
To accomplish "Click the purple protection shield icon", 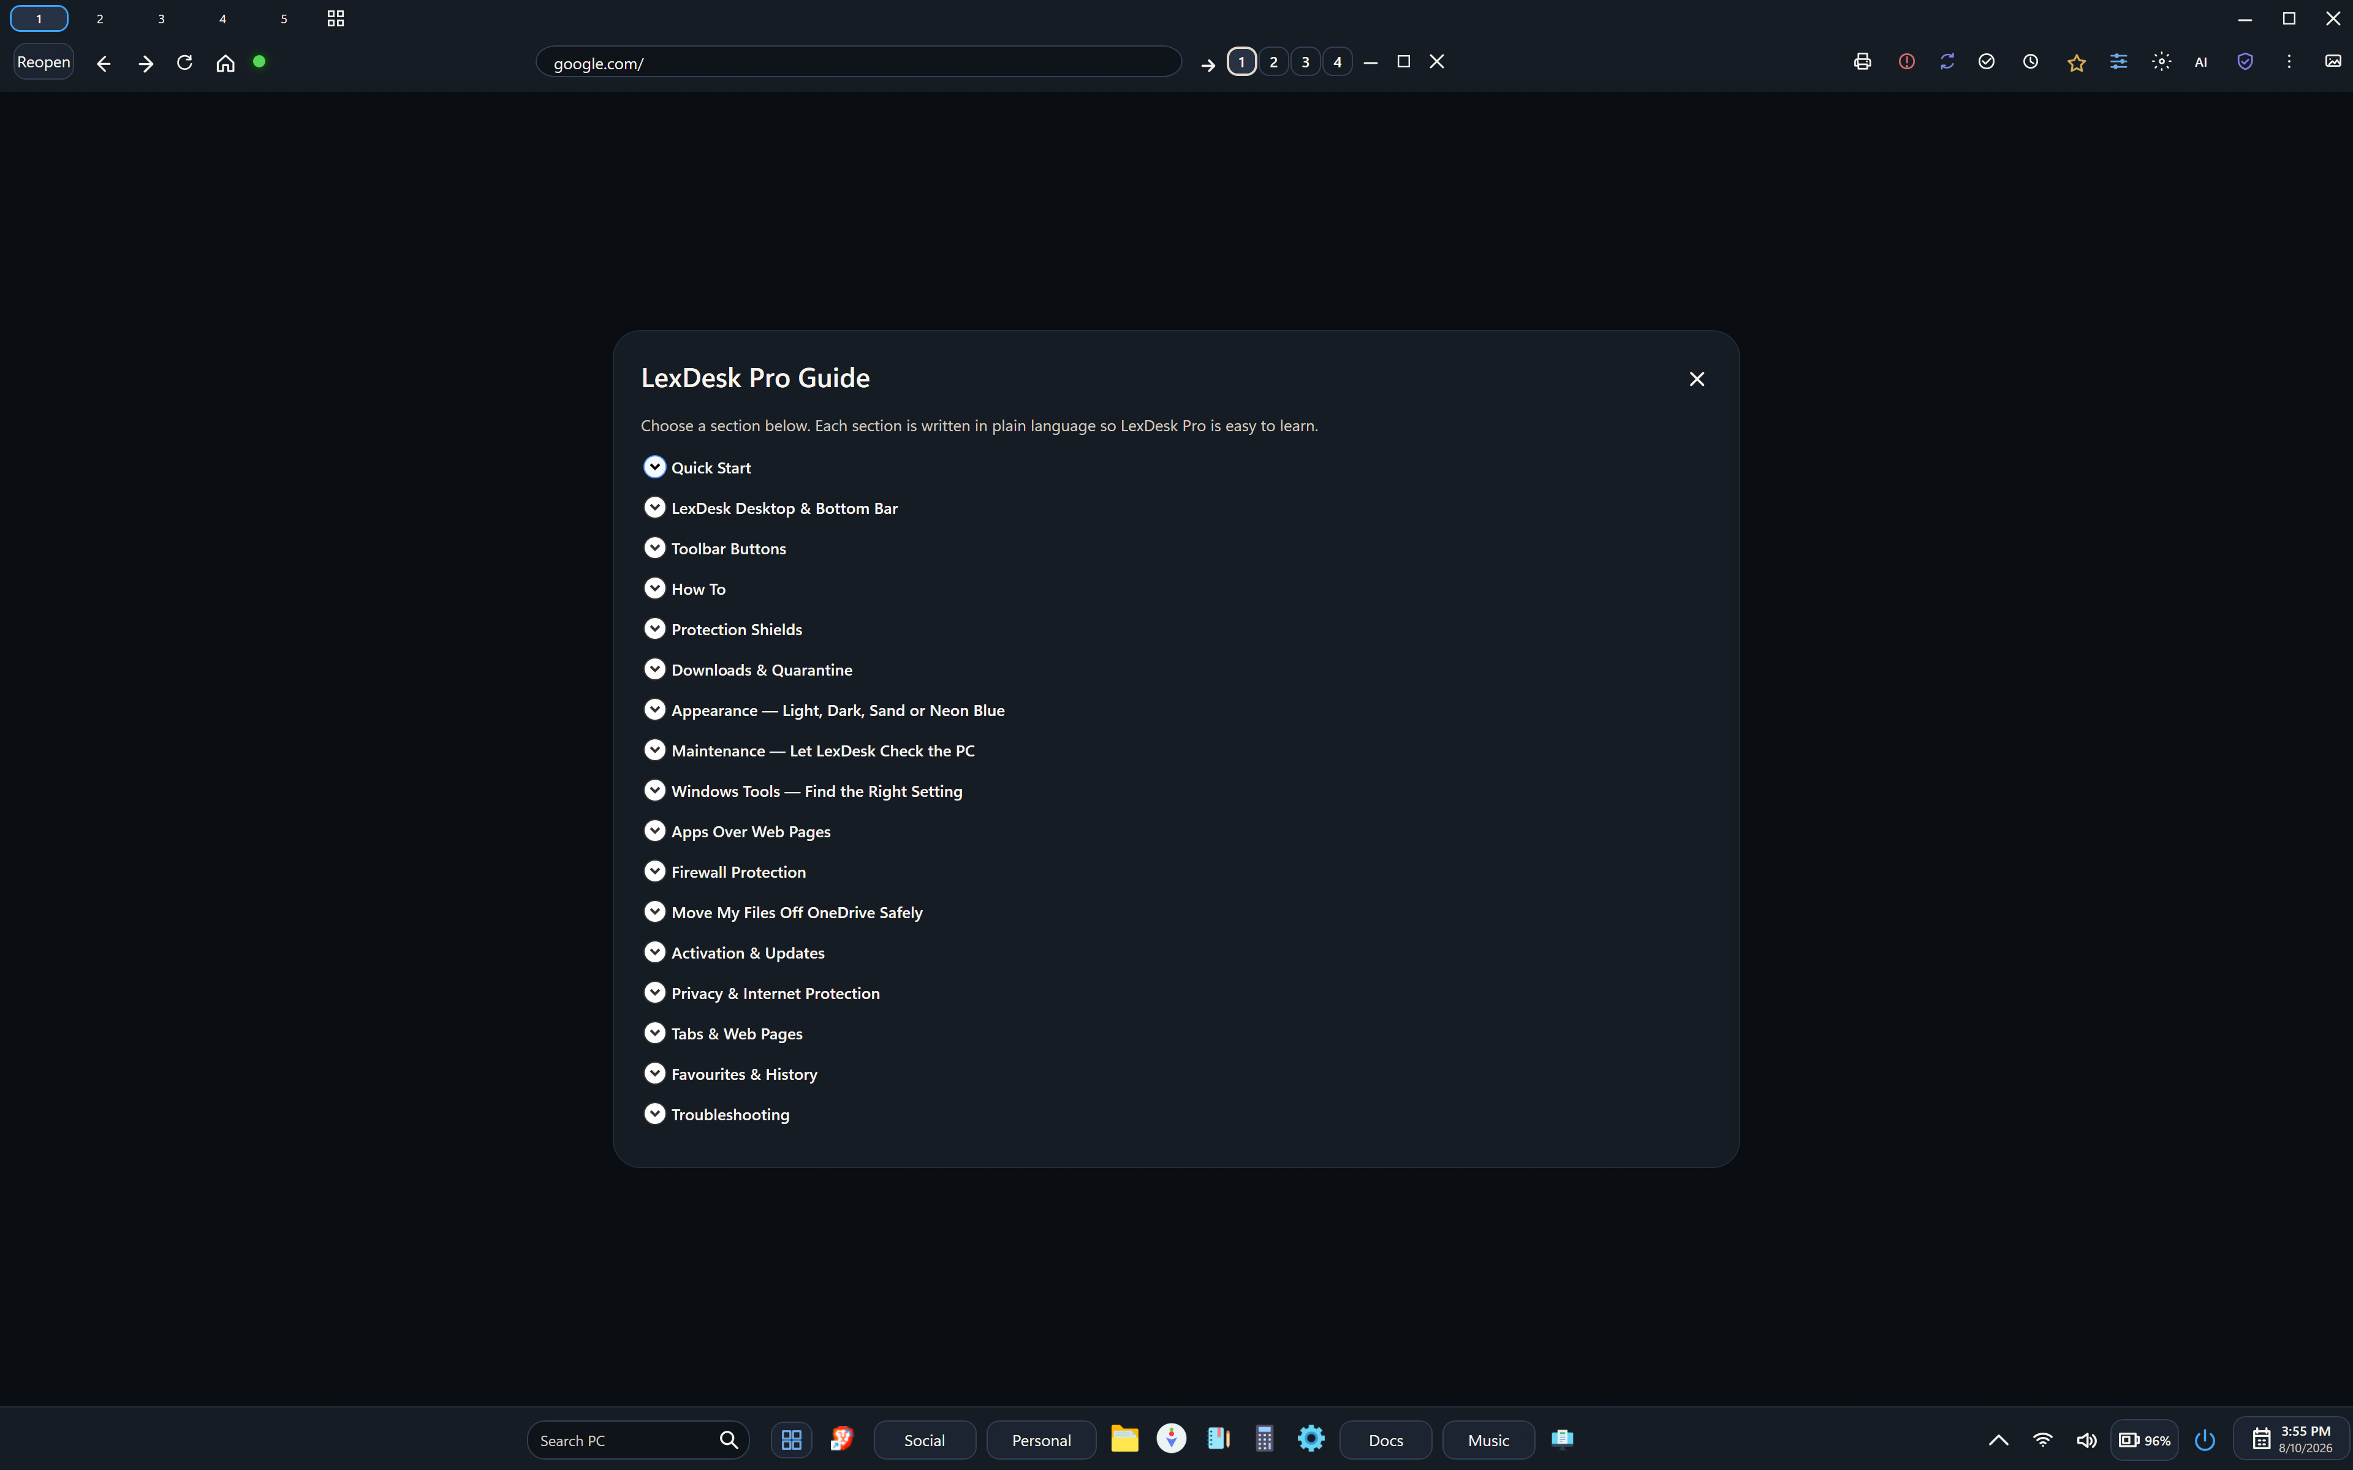I will [2245, 62].
